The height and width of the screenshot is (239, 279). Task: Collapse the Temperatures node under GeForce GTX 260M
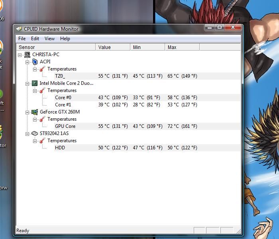tap(35, 119)
